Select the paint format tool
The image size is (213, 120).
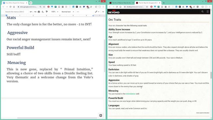[47, 12]
